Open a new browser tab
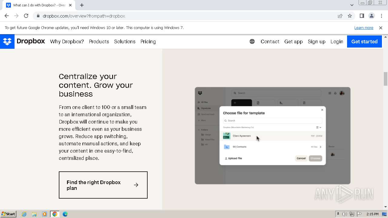The height and width of the screenshot is (218, 388). coord(82,5)
